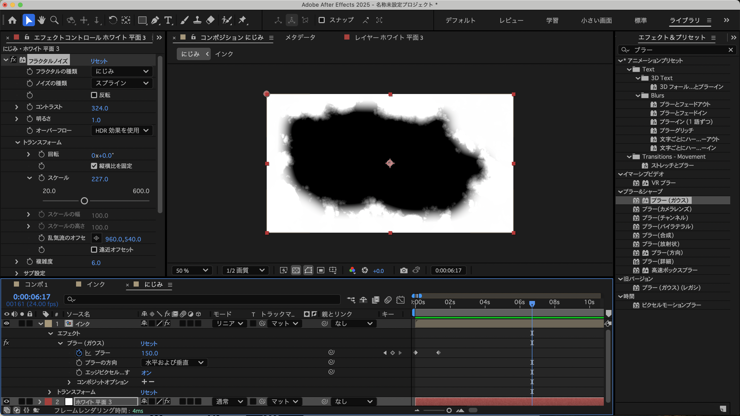Screen dimensions: 740x416
Task: Select the Type text tool
Action: pyautogui.click(x=168, y=20)
